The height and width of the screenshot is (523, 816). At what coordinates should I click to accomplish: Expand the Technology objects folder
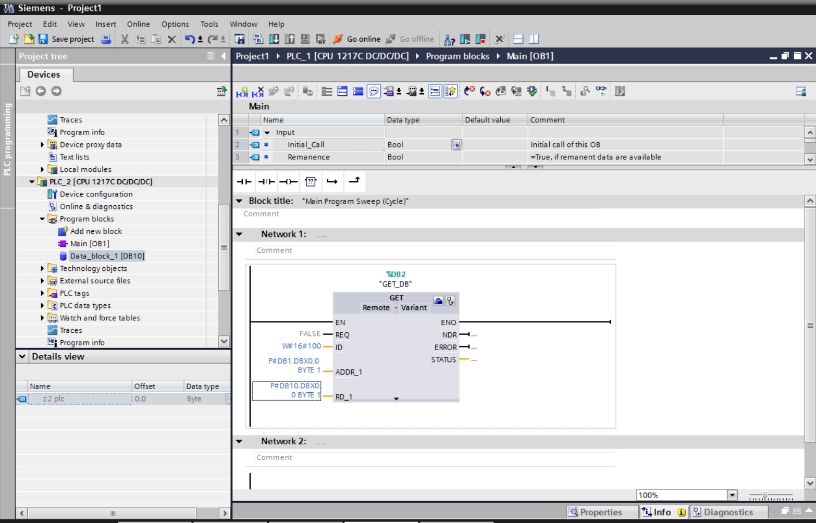pyautogui.click(x=42, y=268)
